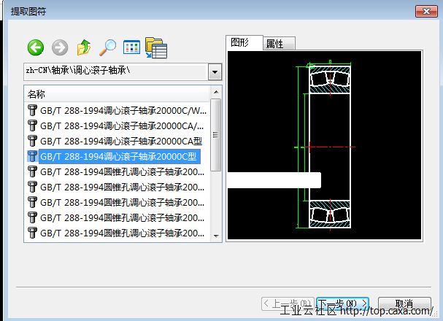Toggle the folder list view icon
This screenshot has width=443, height=321.
point(156,47)
